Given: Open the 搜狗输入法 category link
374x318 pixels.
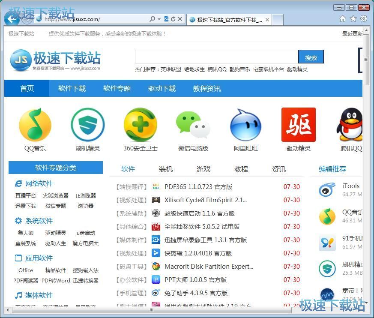Looking at the screenshot, I should 86,270.
